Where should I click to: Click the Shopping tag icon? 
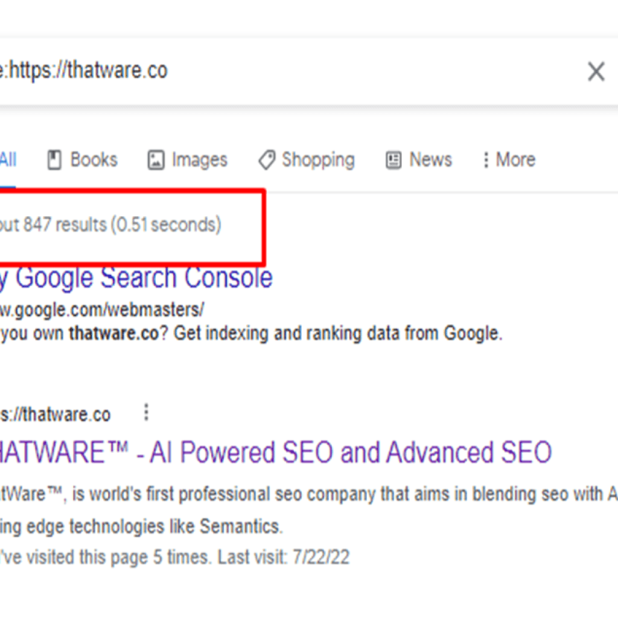(267, 161)
